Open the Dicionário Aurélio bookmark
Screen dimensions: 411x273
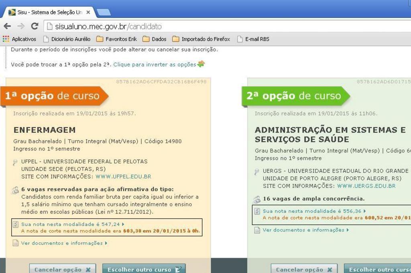[x=67, y=39]
